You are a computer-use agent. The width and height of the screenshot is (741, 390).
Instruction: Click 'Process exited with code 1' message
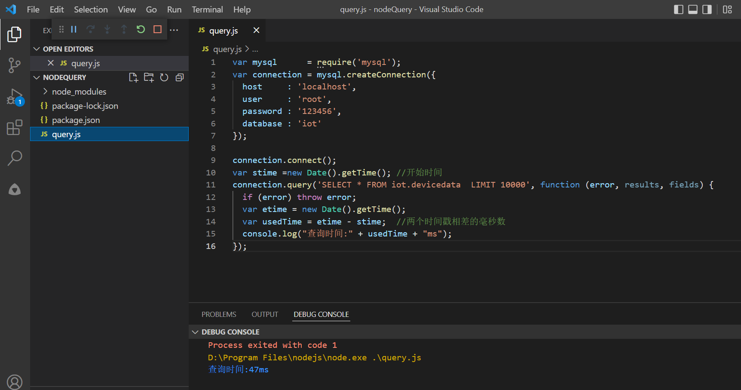tap(273, 345)
